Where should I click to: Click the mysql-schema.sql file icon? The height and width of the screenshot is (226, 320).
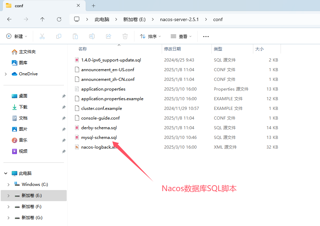click(77, 138)
